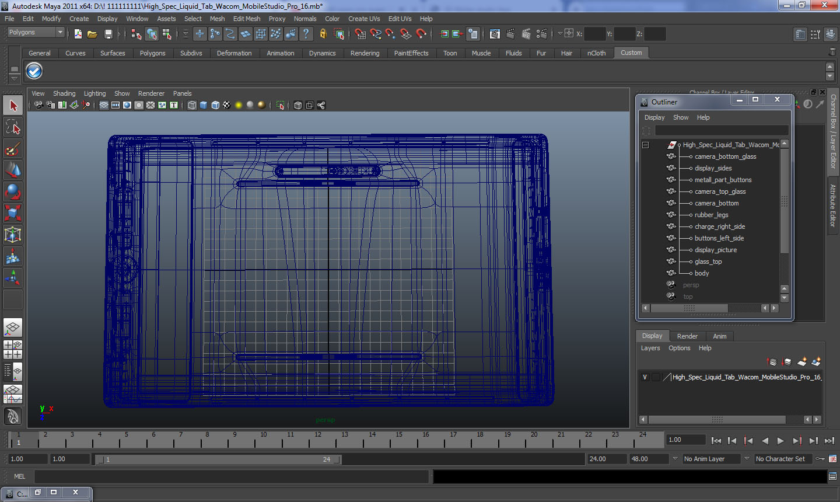The height and width of the screenshot is (502, 840).
Task: Switch to the Polygons shelf tab
Action: pyautogui.click(x=152, y=53)
